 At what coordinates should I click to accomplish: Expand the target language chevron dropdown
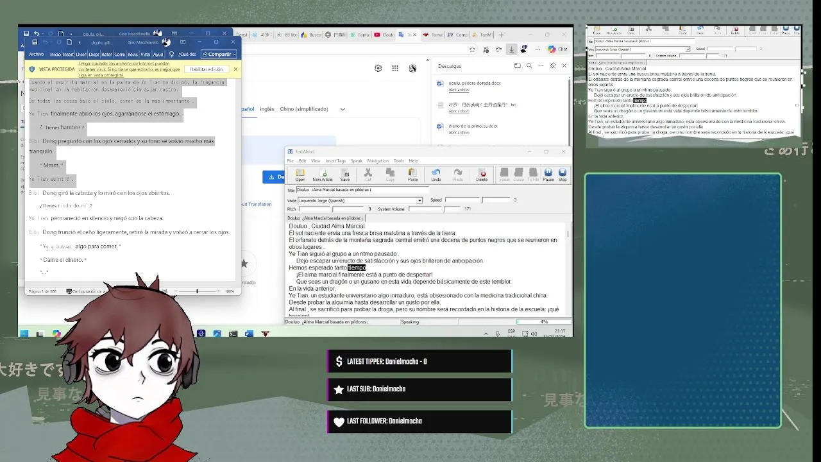coord(343,109)
